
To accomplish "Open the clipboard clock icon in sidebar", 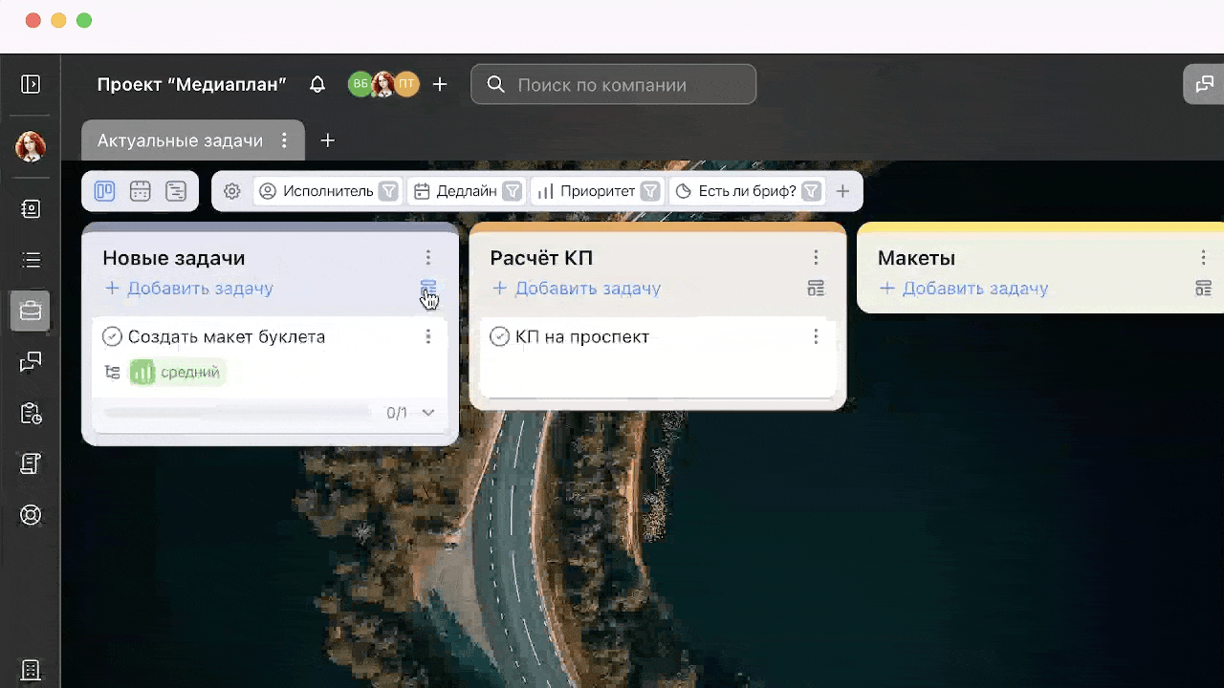I will (31, 413).
